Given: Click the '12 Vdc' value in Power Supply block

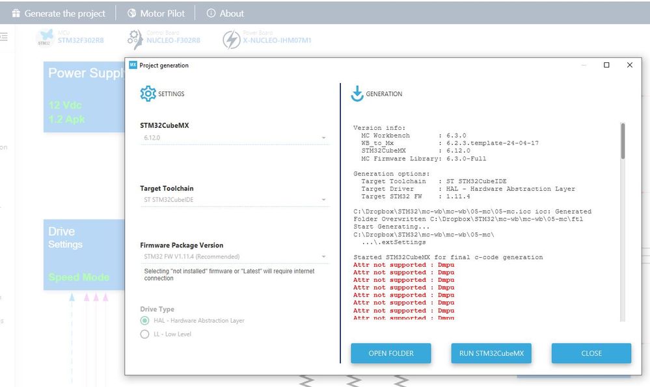Looking at the screenshot, I should tap(65, 105).
